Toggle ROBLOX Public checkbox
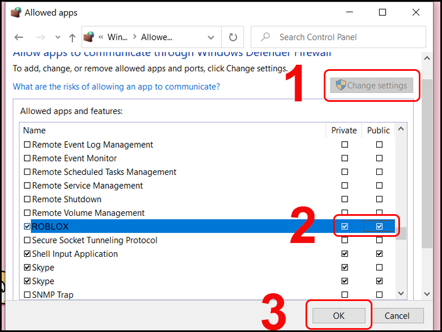Image resolution: width=442 pixels, height=332 pixels. pyautogui.click(x=379, y=226)
